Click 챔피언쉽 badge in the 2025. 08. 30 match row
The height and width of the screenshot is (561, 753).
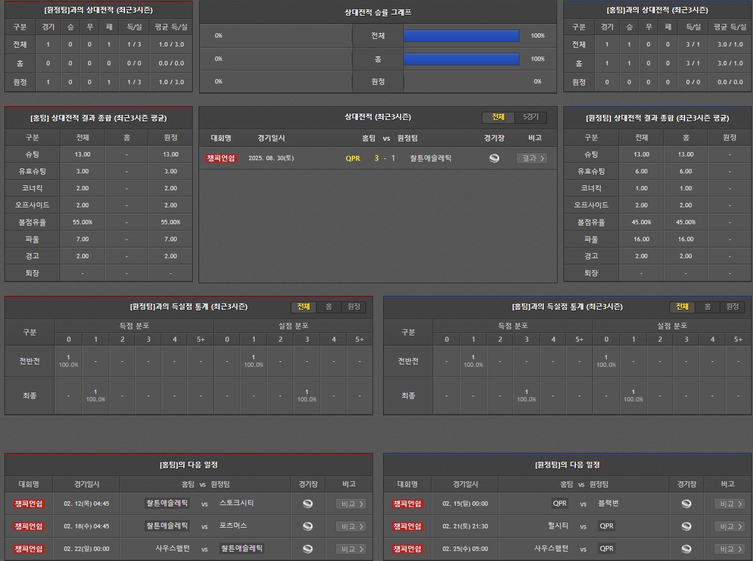(221, 158)
